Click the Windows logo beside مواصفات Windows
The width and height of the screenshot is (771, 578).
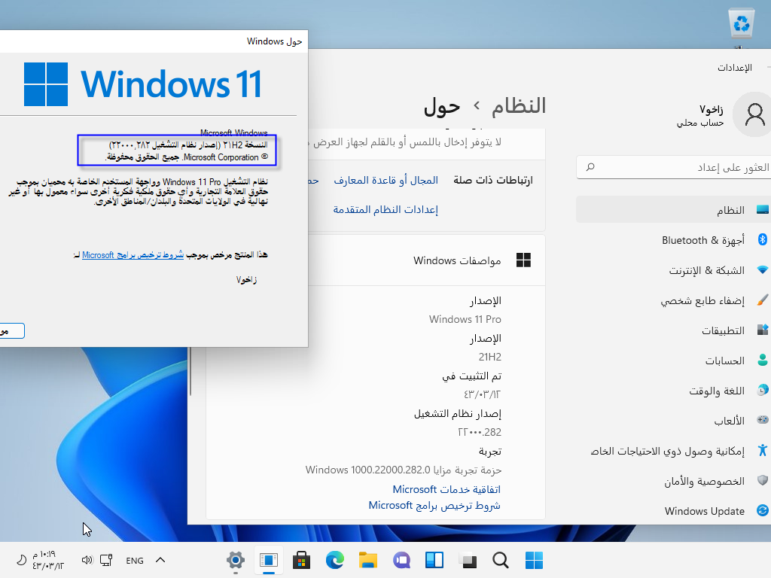[x=524, y=260]
